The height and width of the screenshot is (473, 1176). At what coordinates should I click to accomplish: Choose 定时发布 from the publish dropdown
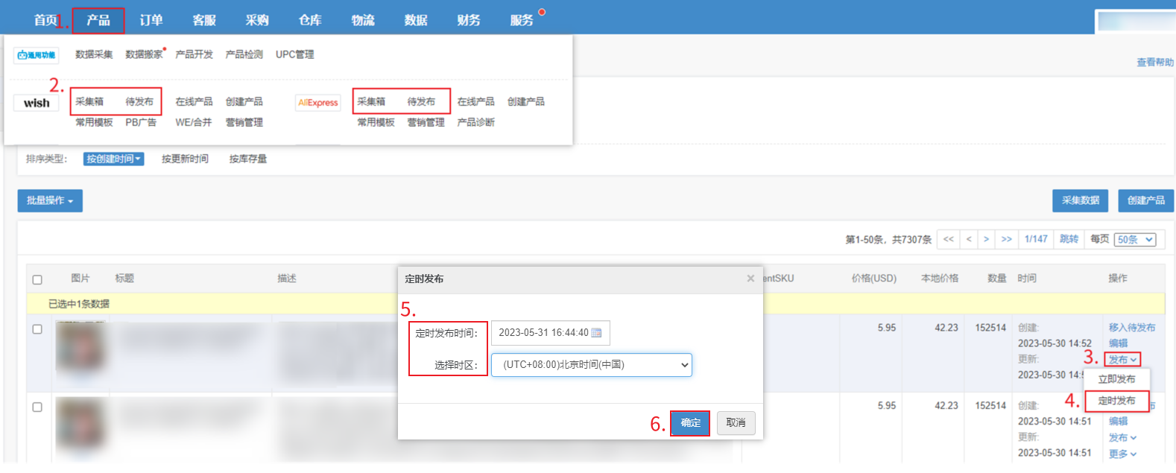1116,401
